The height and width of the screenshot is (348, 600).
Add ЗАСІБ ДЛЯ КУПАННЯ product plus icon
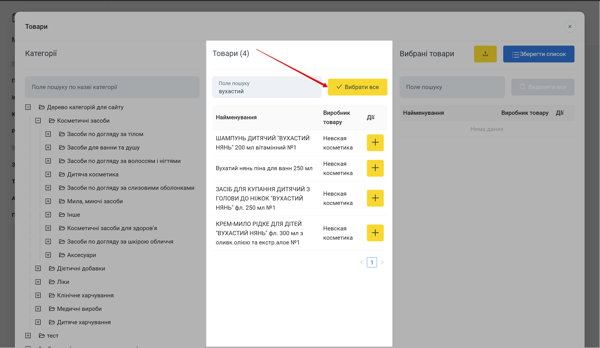tap(375, 198)
